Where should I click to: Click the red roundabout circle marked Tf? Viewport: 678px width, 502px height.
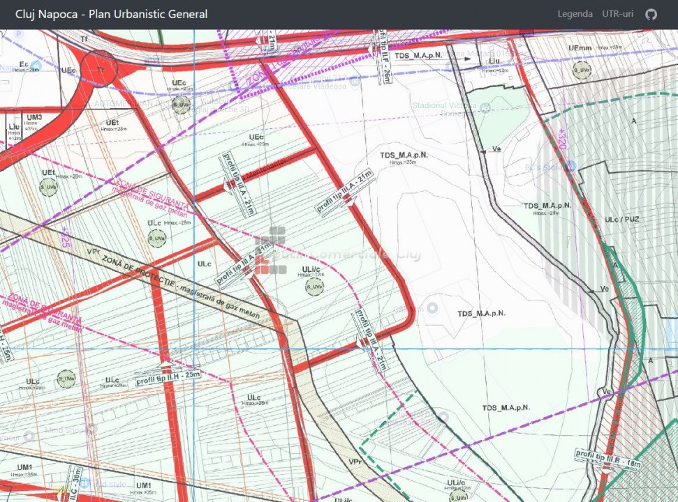click(x=98, y=68)
